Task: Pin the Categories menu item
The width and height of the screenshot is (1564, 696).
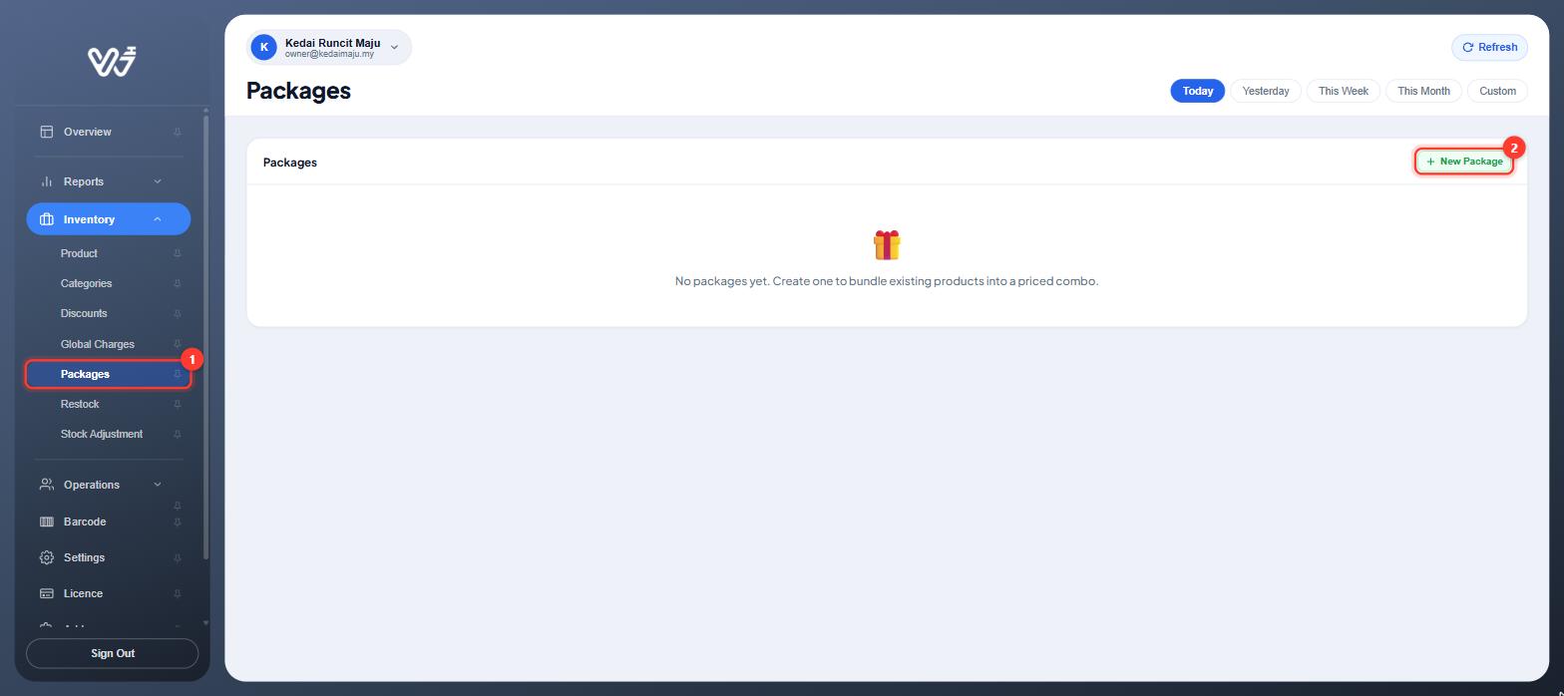Action: 178,283
